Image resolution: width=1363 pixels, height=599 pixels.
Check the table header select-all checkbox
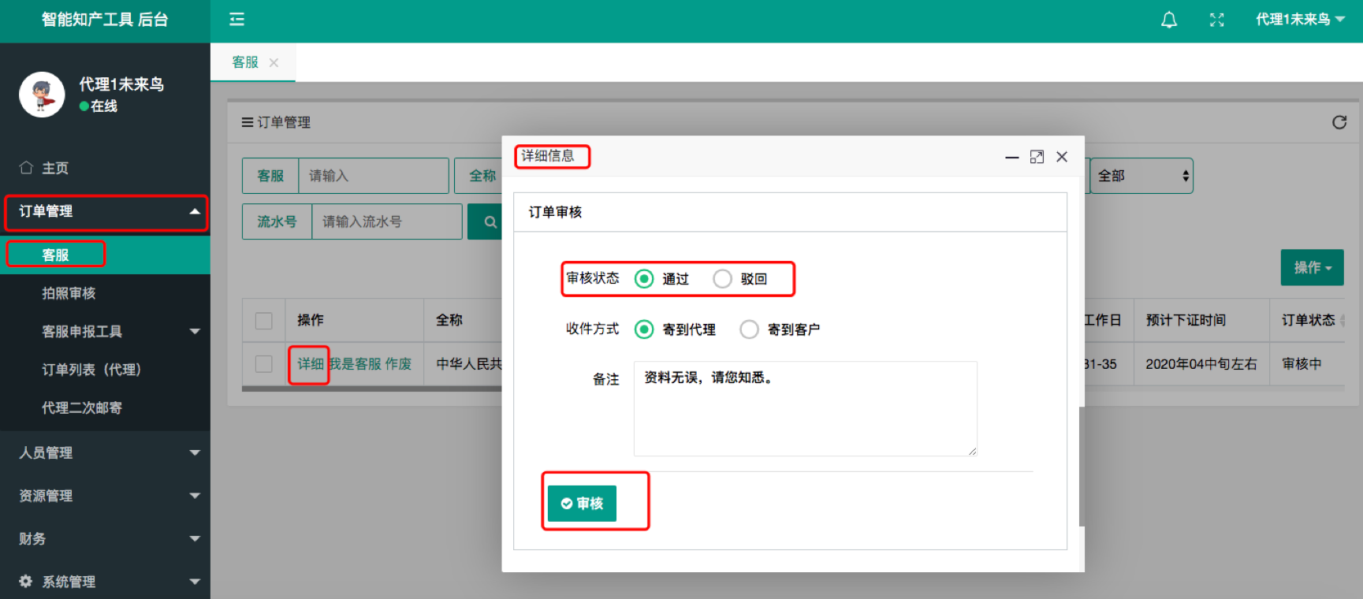click(264, 321)
